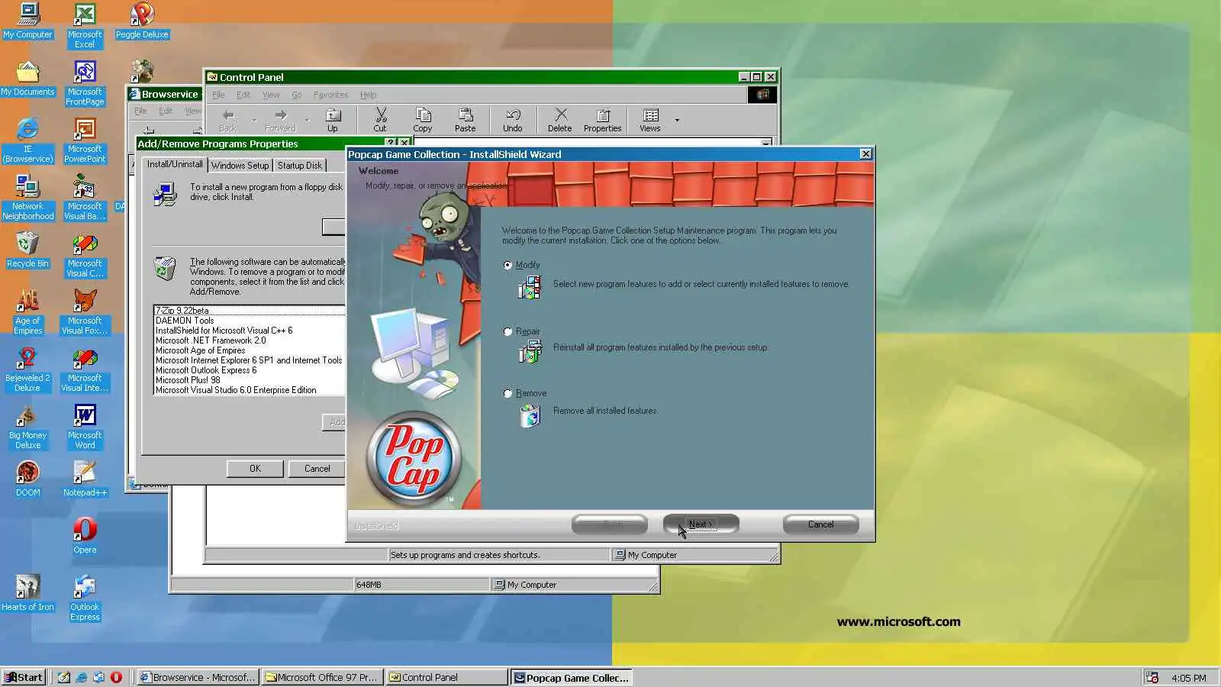Switch to Control Panel taskbar button

click(446, 677)
